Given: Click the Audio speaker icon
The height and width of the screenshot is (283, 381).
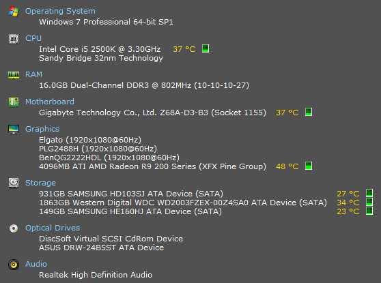Looking at the screenshot, I should 14,265.
